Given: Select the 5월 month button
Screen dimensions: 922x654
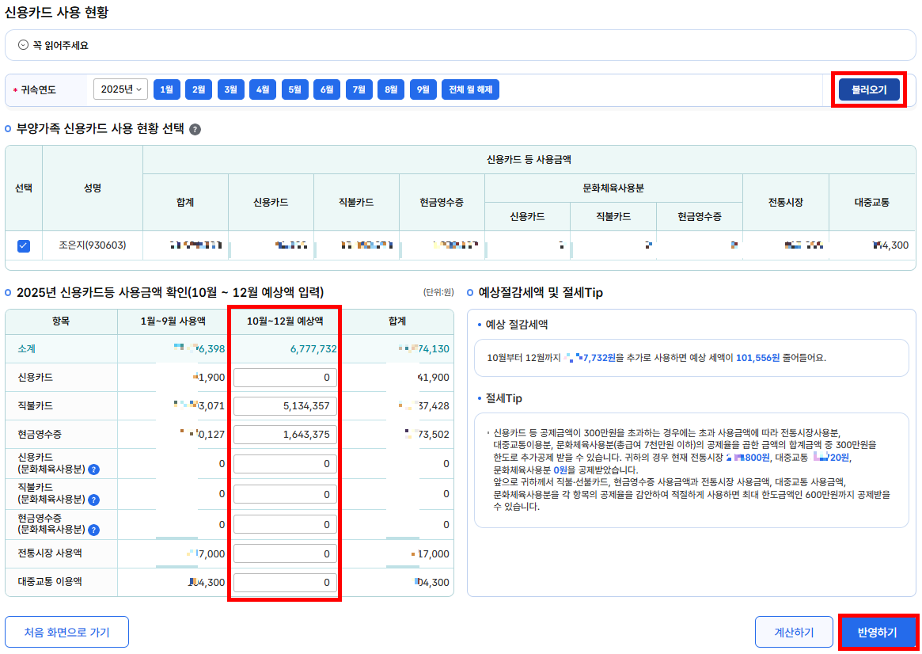Looking at the screenshot, I should point(294,89).
